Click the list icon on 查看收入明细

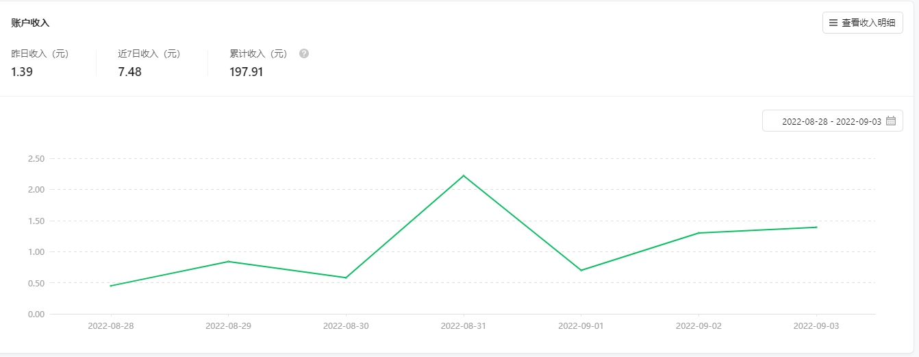click(833, 23)
